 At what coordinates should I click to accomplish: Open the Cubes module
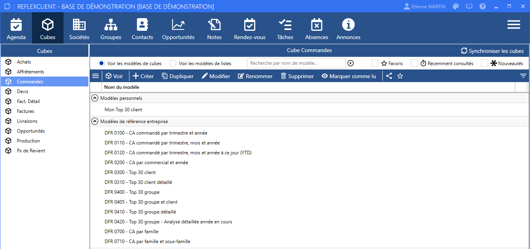point(48,28)
